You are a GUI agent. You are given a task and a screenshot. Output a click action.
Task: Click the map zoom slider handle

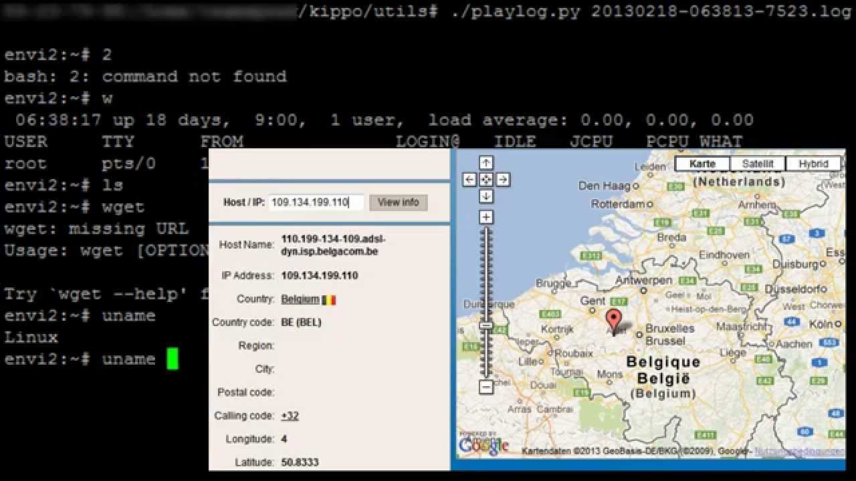pyautogui.click(x=486, y=326)
